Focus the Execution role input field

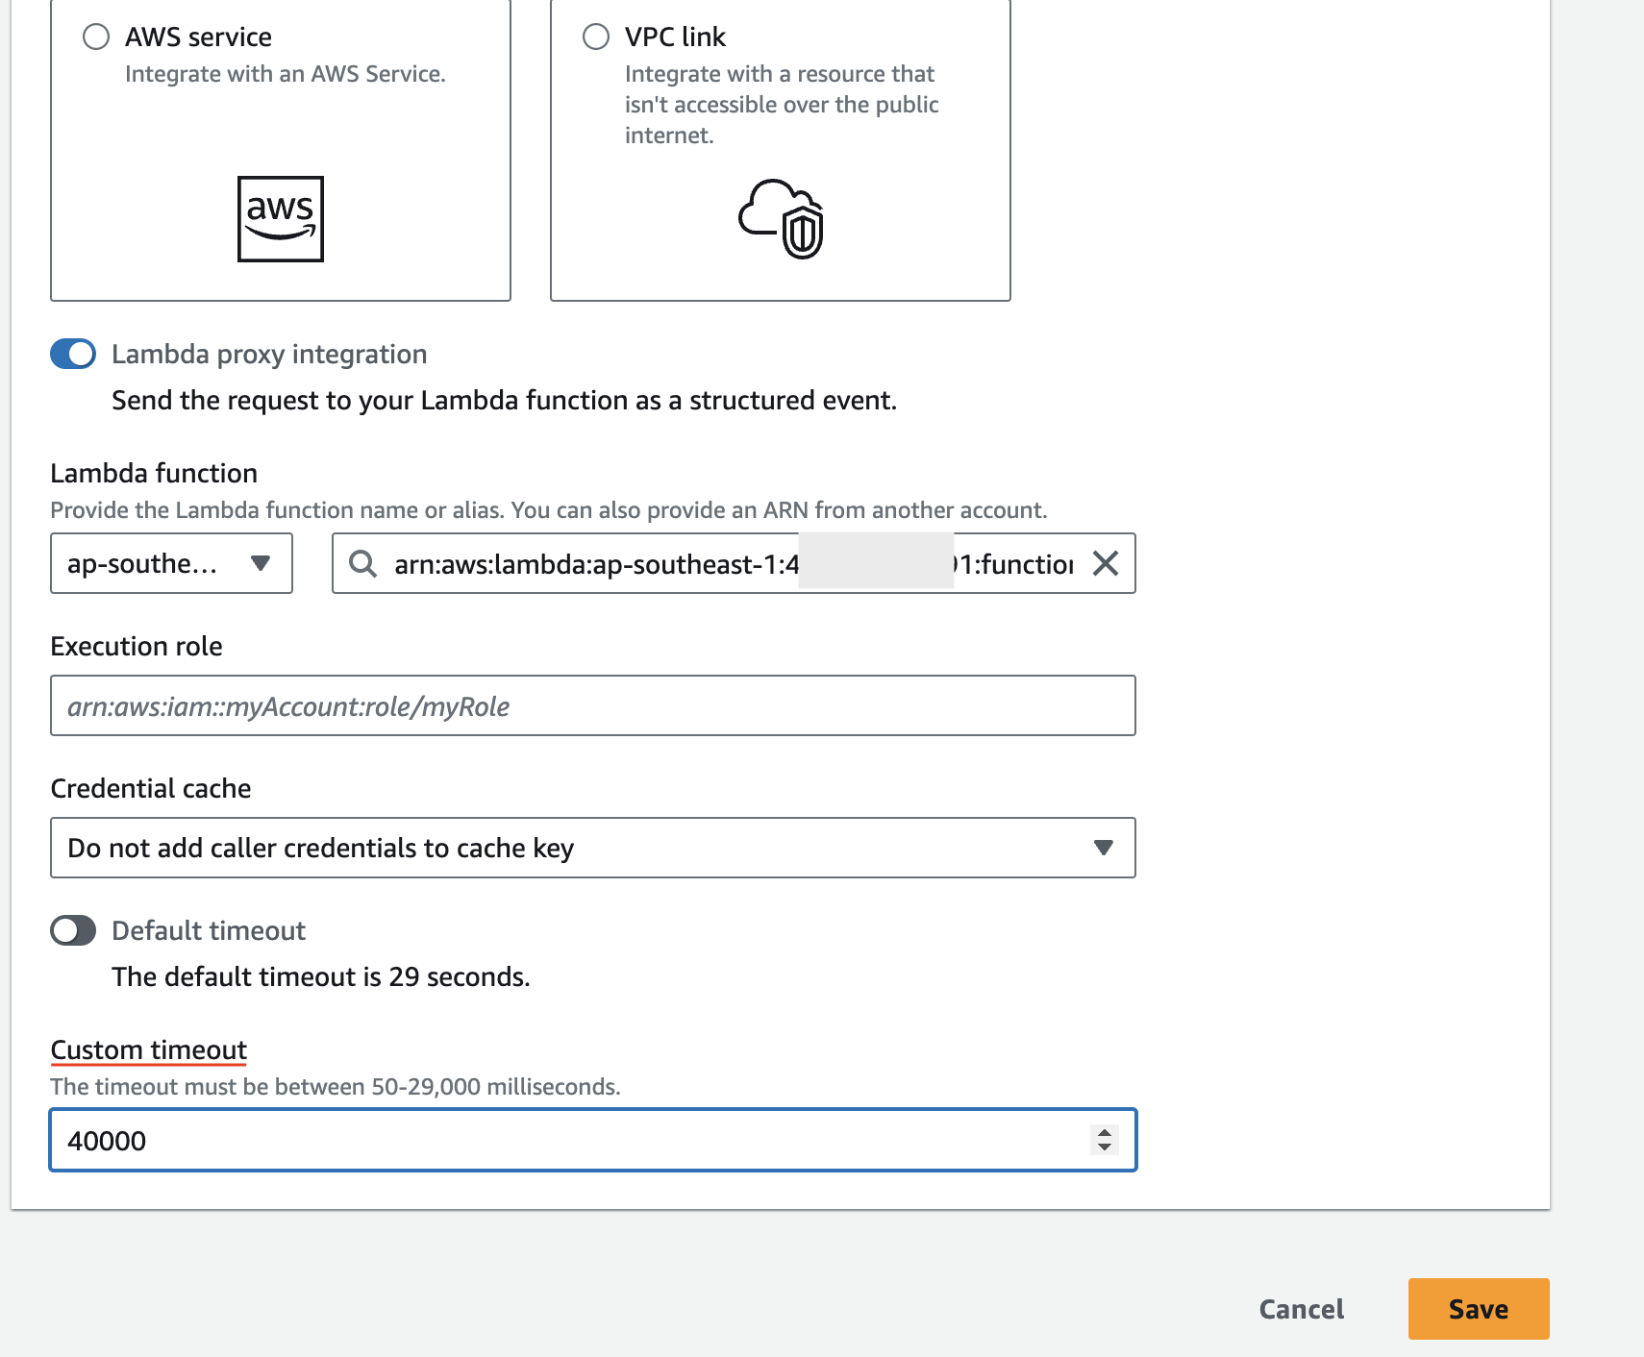pos(592,706)
